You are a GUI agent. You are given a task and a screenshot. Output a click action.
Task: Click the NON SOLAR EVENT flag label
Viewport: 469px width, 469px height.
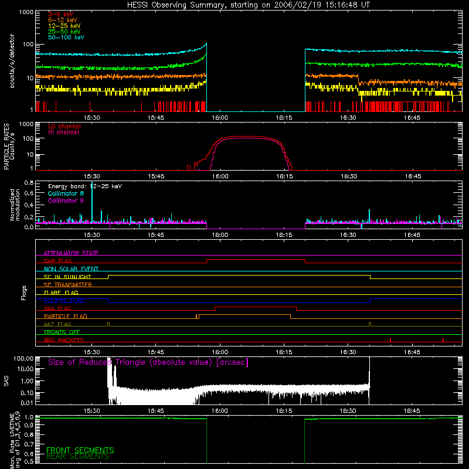71,269
